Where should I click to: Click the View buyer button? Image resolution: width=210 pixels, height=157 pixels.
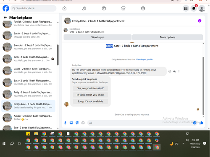click(97, 37)
